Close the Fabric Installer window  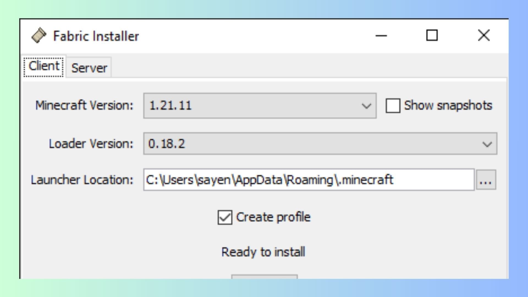[x=483, y=35]
